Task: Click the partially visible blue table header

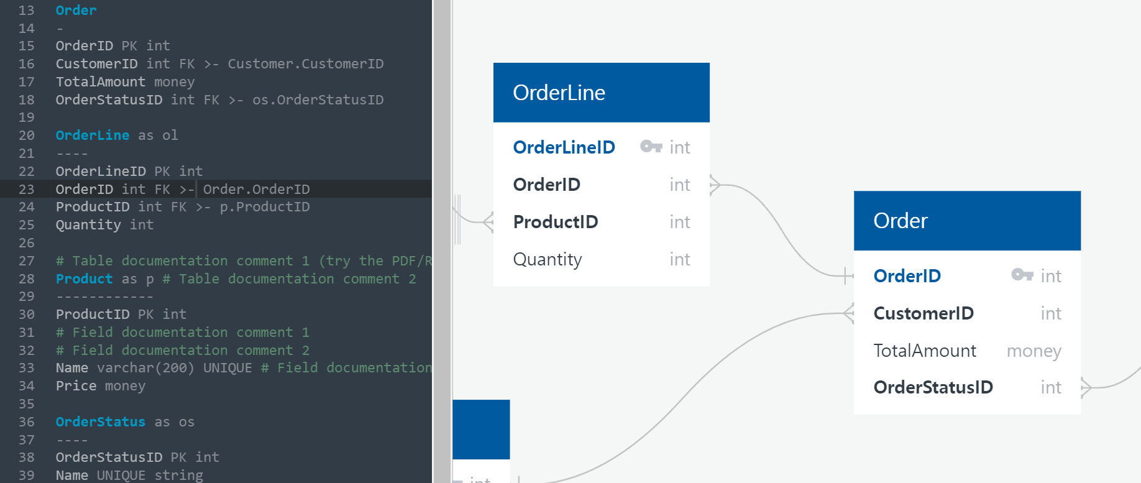Action: [481, 430]
